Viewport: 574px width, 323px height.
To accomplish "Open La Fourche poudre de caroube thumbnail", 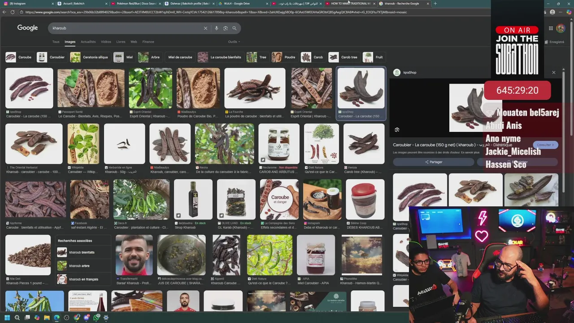I will [x=255, y=88].
